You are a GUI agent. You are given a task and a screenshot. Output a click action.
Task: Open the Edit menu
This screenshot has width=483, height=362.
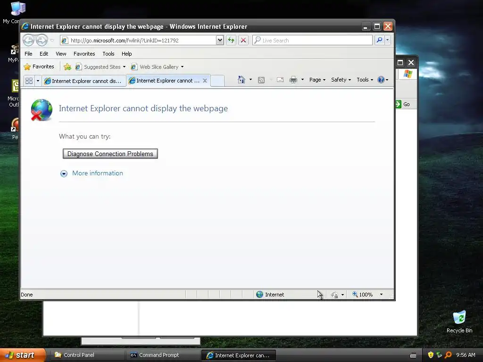pos(44,54)
